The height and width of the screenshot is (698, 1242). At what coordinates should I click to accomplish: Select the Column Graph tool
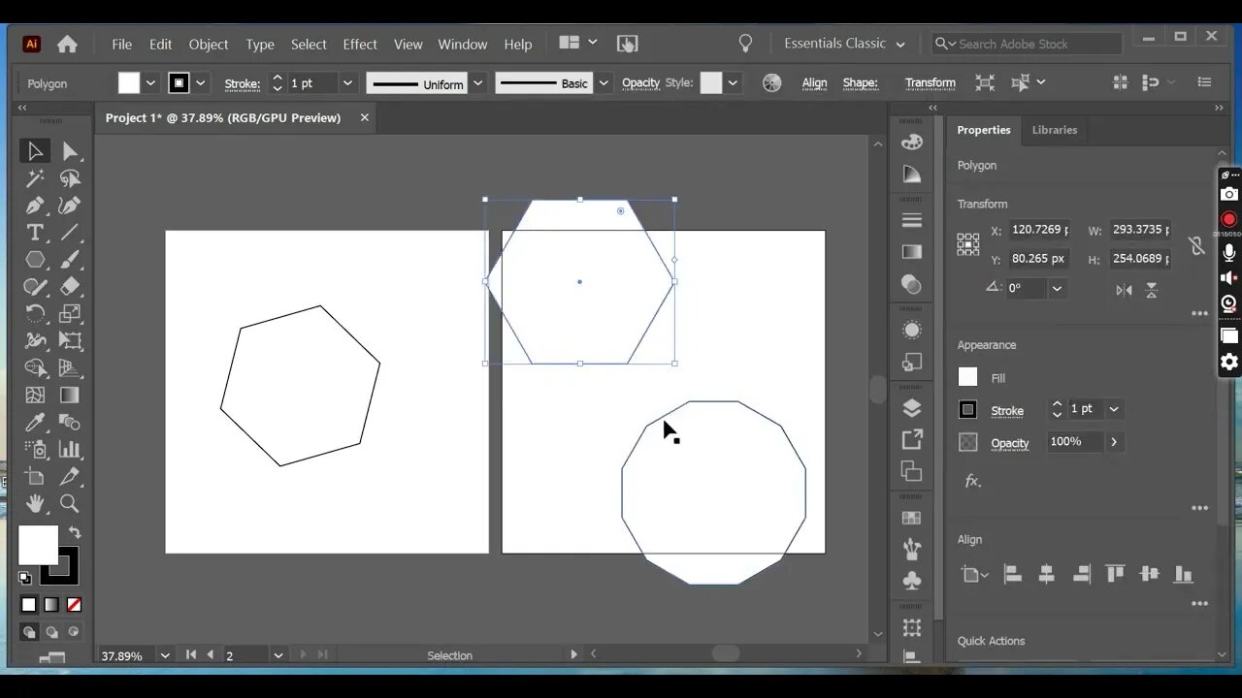[70, 450]
